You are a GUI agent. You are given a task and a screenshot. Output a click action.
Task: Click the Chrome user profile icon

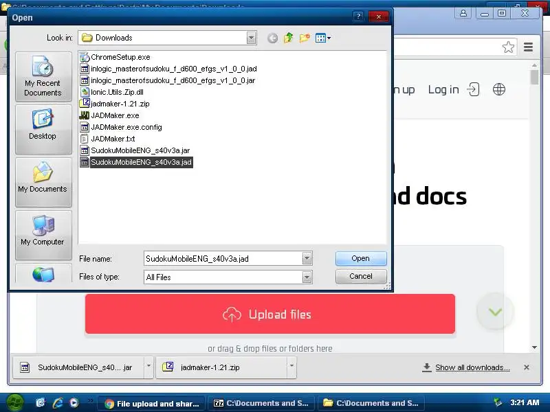(463, 13)
